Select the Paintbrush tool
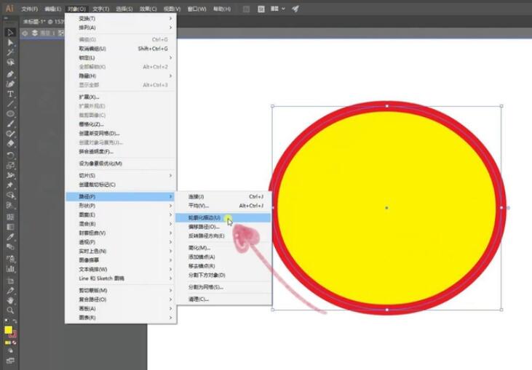The height and width of the screenshot is (370, 532). (10, 124)
